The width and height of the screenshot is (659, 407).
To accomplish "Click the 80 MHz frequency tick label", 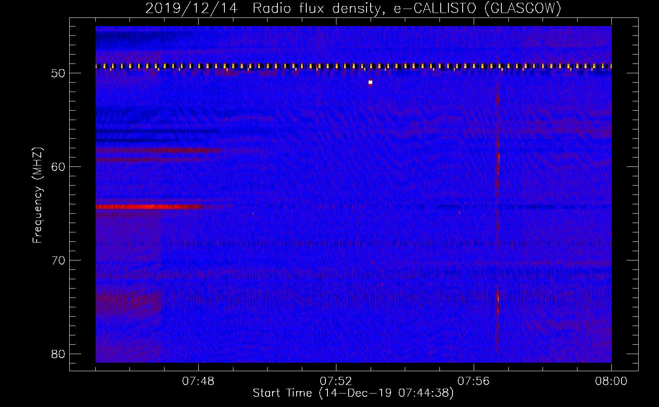I will click(59, 354).
